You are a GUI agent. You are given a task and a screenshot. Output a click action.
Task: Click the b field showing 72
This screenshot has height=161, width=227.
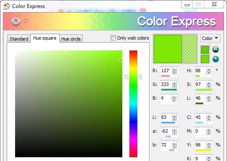pos(166,145)
